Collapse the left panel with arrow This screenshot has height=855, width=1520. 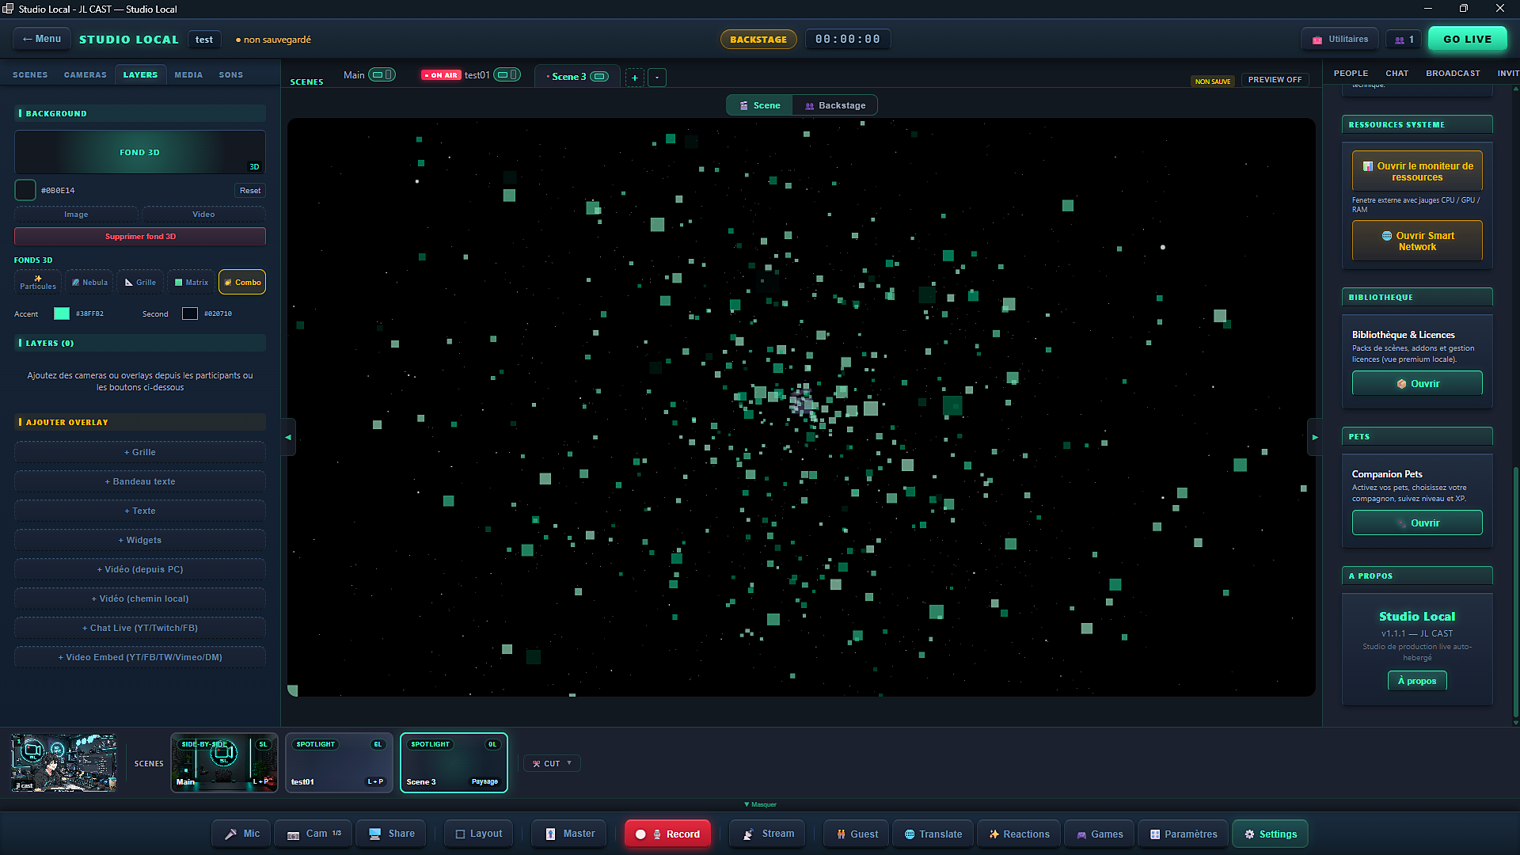point(288,437)
